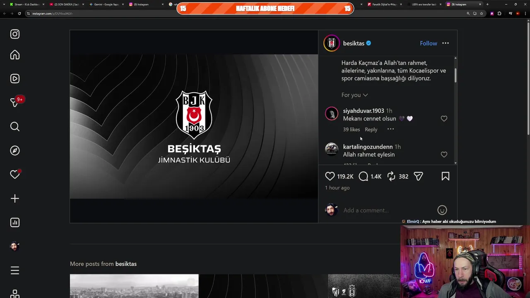Image resolution: width=530 pixels, height=298 pixels.
Task: Open Explore compass icon
Action: coord(15,151)
